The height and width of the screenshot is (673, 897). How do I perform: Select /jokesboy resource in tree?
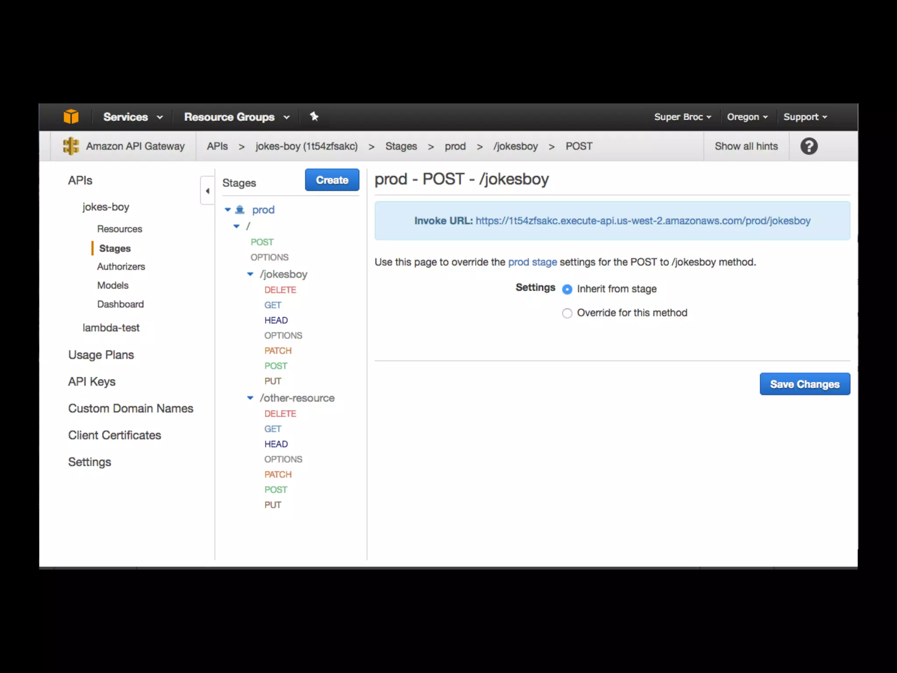pyautogui.click(x=283, y=274)
